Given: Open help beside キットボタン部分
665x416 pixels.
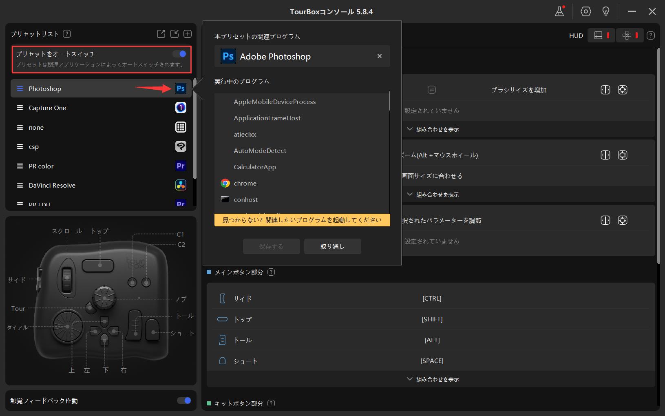Looking at the screenshot, I should [271, 403].
